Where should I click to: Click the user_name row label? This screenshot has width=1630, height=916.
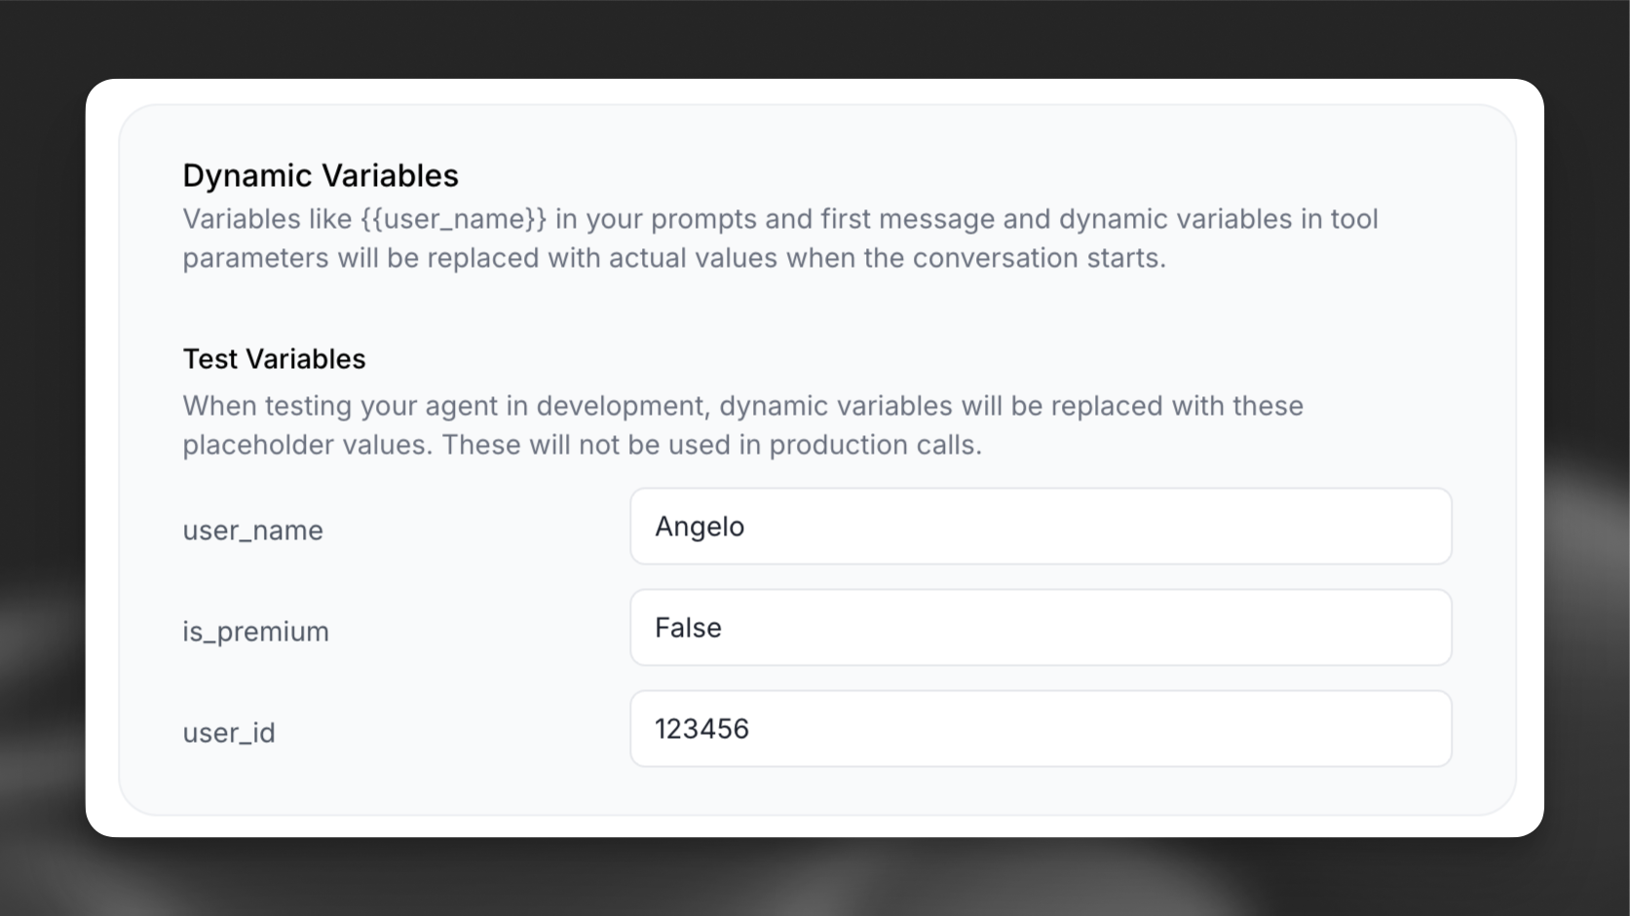[x=252, y=531]
